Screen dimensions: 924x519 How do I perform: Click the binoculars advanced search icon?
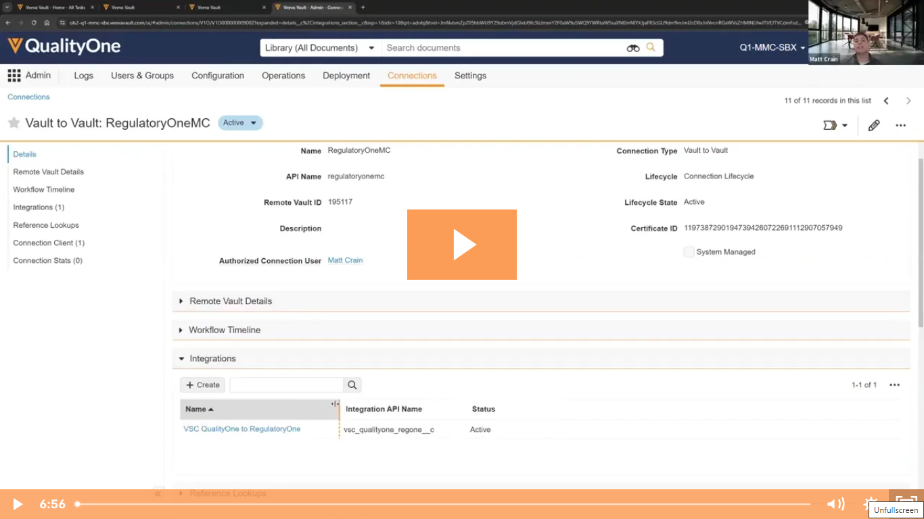632,48
